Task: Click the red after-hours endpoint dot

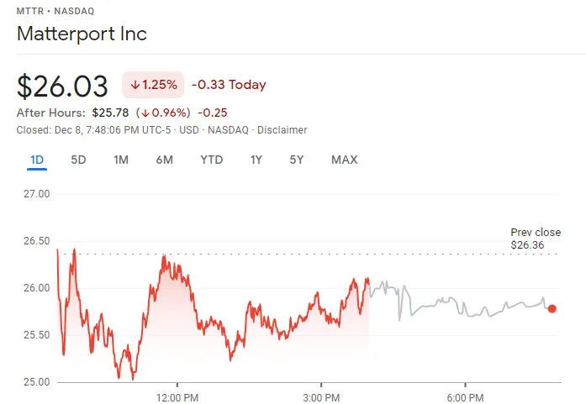Action: 552,309
